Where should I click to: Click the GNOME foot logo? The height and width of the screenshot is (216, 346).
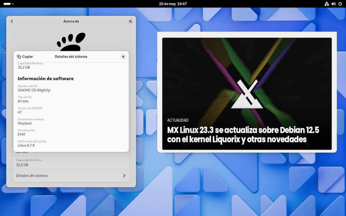click(71, 42)
